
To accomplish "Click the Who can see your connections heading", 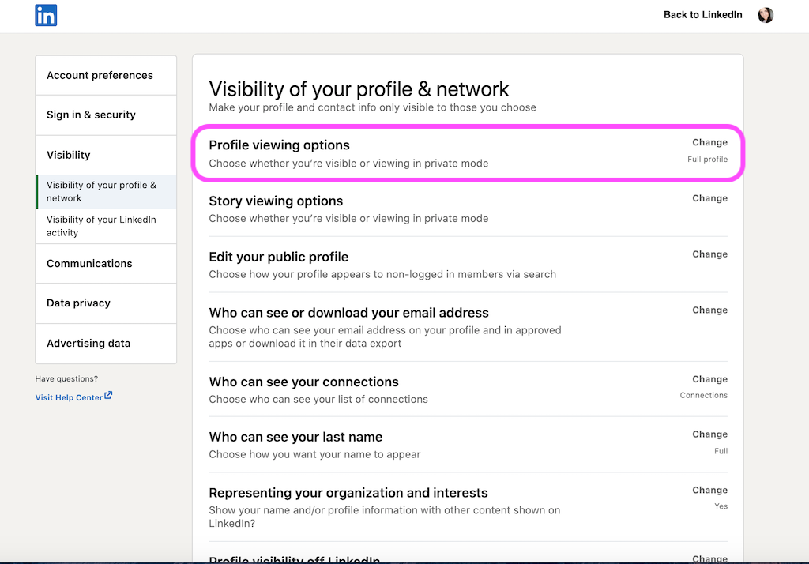I will pos(304,382).
